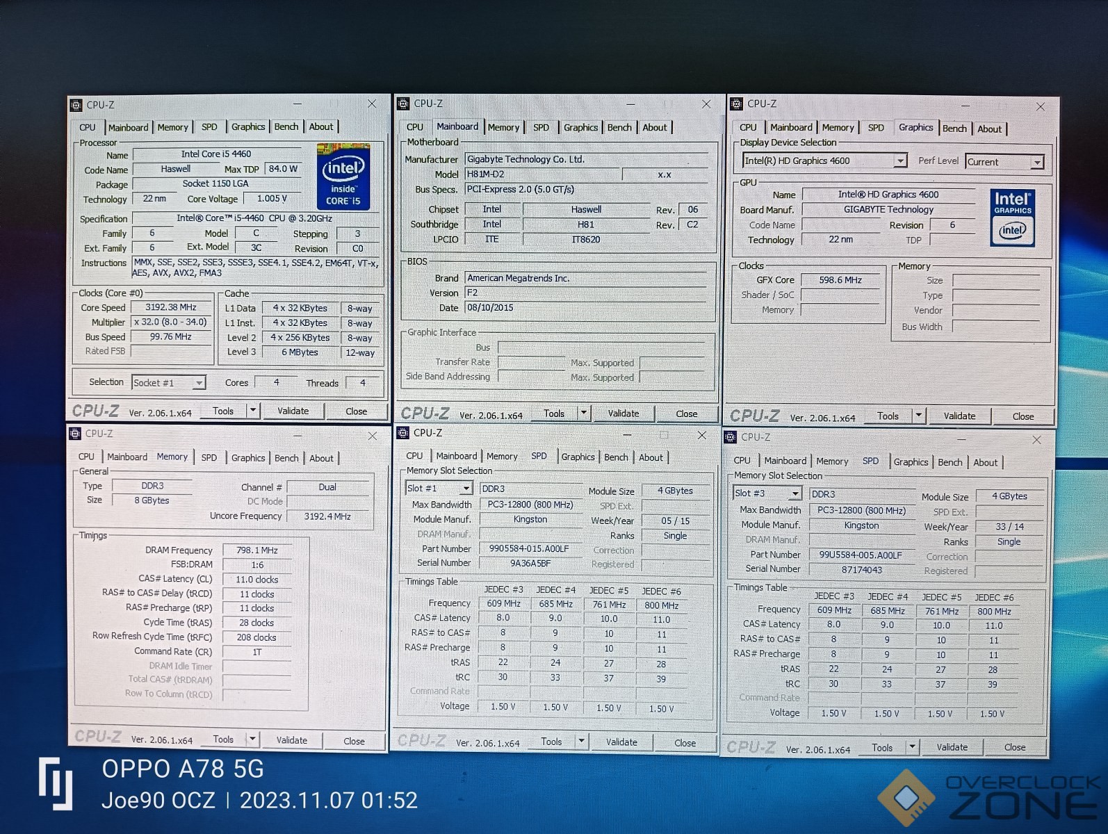Viewport: 1108px width, 834px height.
Task: Click Uncore Frequency 3192.4 MHz value
Action: (327, 516)
